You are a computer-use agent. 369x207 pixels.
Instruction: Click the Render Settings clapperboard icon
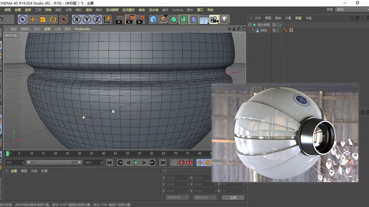click(140, 19)
